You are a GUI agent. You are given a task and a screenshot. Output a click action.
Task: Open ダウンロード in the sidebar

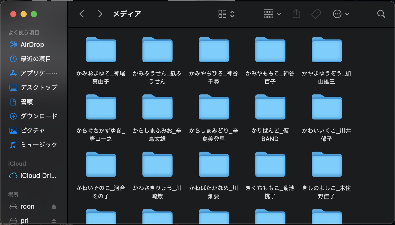34,116
